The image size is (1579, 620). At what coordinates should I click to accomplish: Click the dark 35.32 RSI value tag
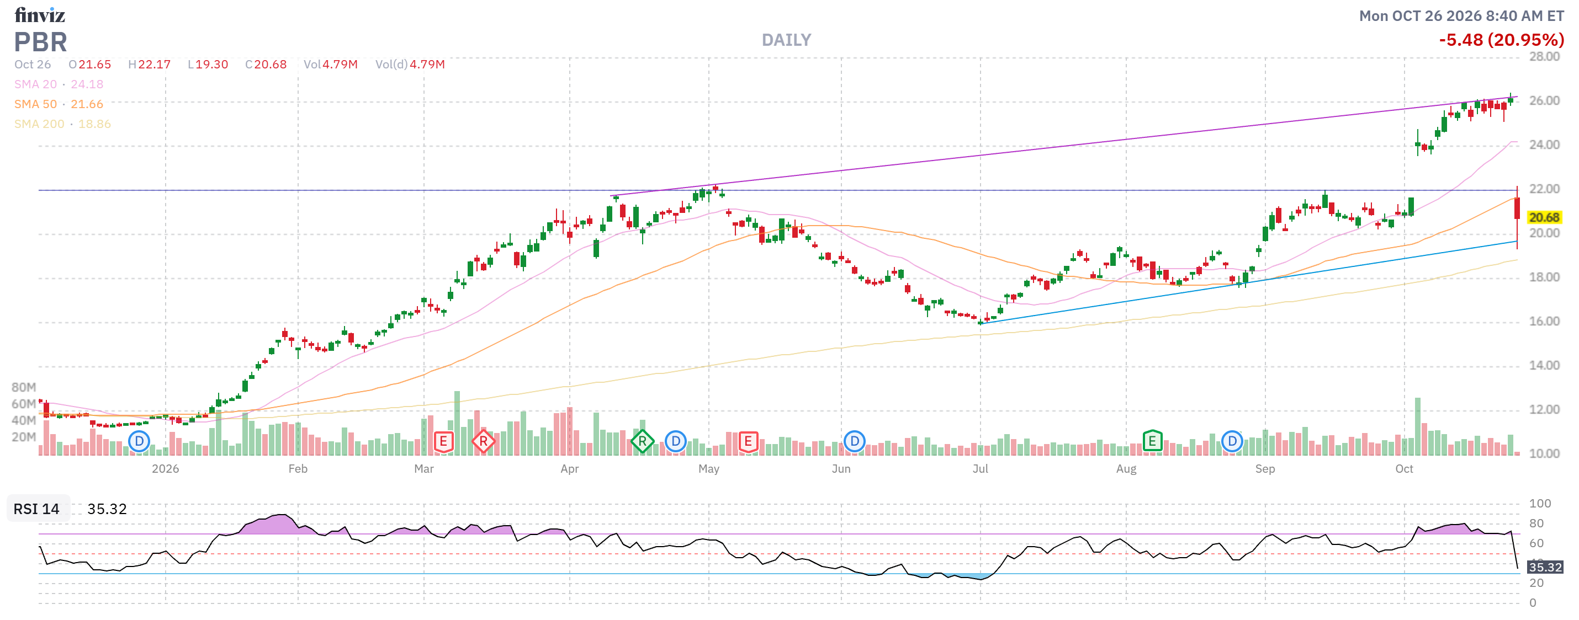coord(1545,567)
